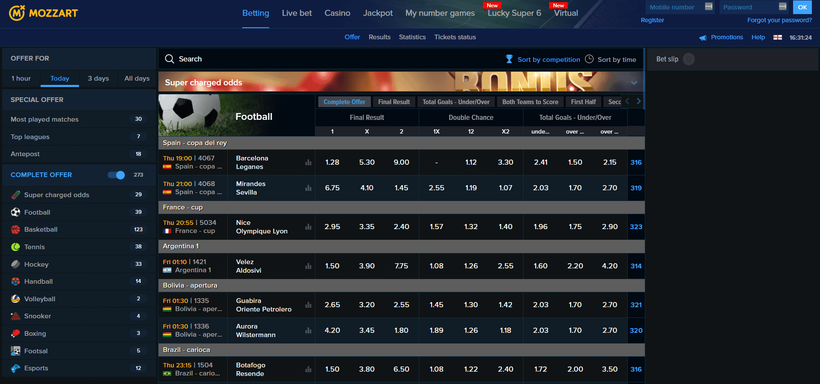Viewport: 820px width, 384px height.
Task: Click the Snooker balls icon
Action: pyautogui.click(x=16, y=316)
